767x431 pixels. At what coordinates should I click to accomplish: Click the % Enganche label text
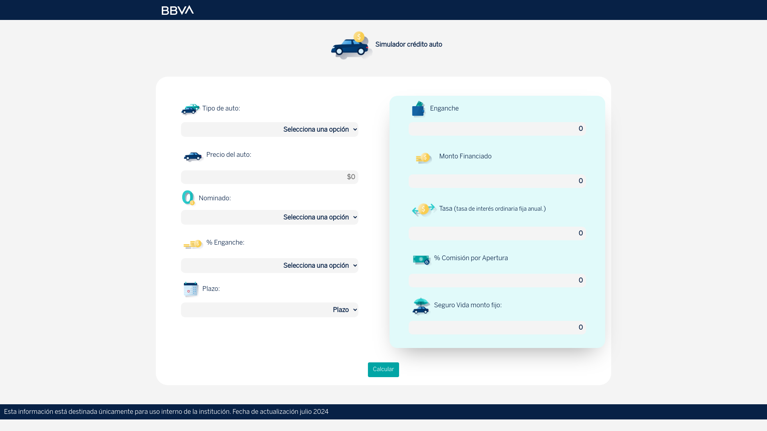coord(225,243)
